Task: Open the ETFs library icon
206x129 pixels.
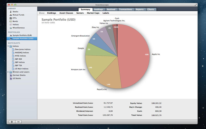Action: (x=11, y=18)
